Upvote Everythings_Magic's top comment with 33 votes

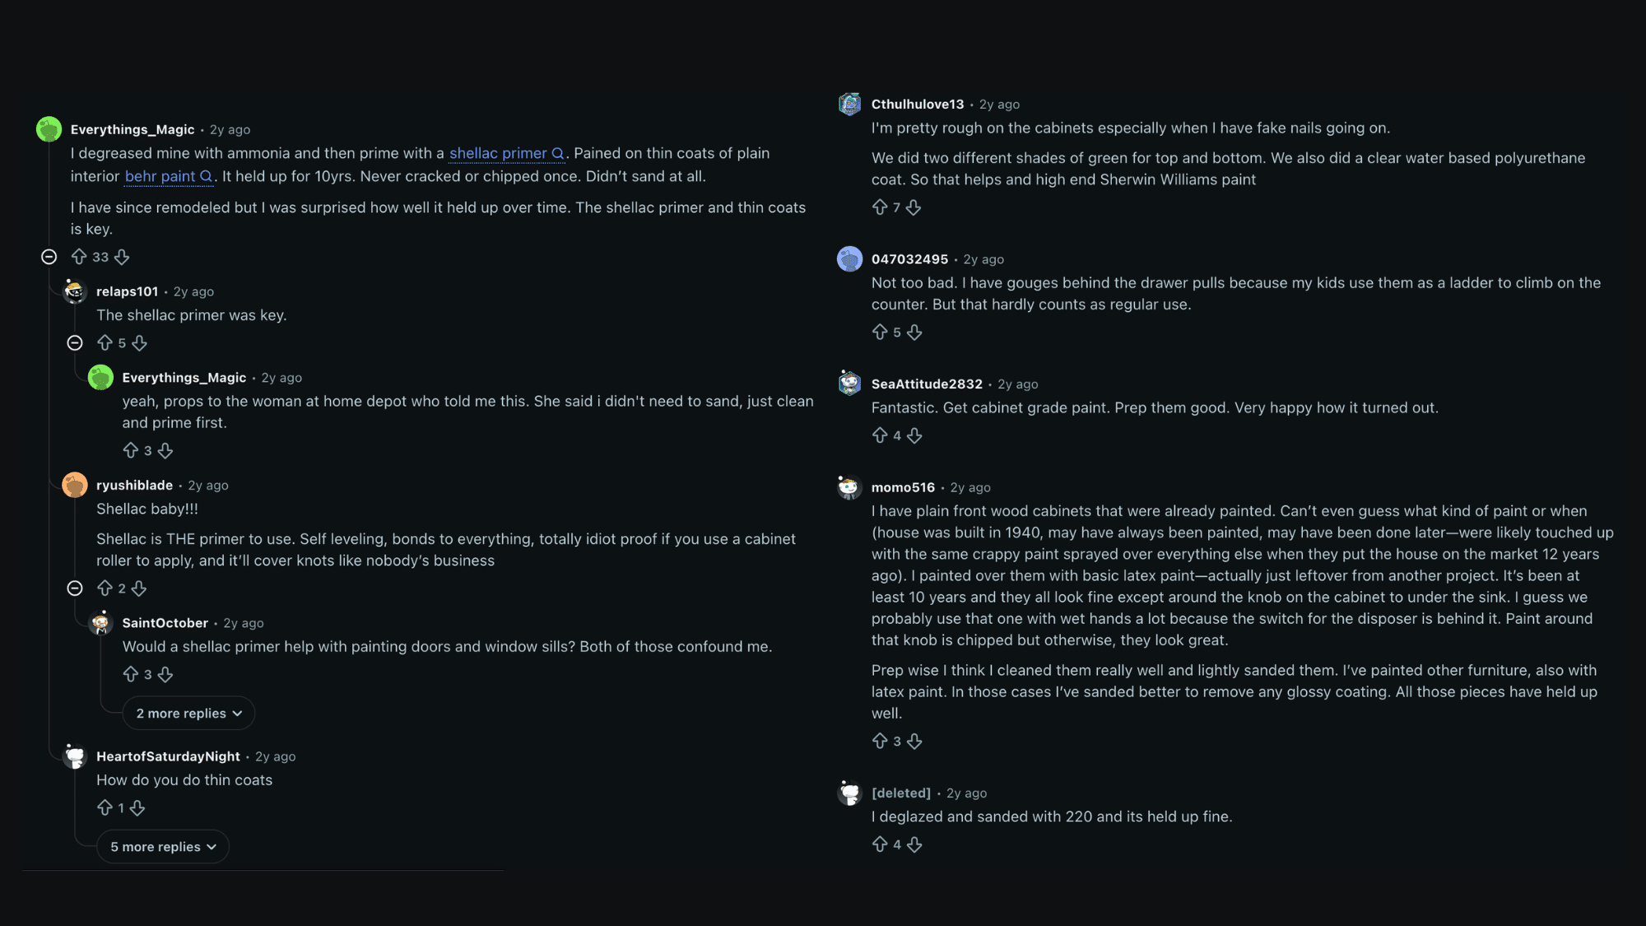(x=79, y=257)
